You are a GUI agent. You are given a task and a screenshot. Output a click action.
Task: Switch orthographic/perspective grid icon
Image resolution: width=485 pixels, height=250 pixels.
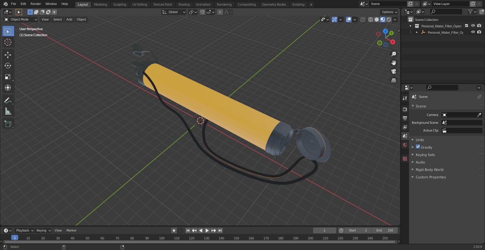(393, 80)
